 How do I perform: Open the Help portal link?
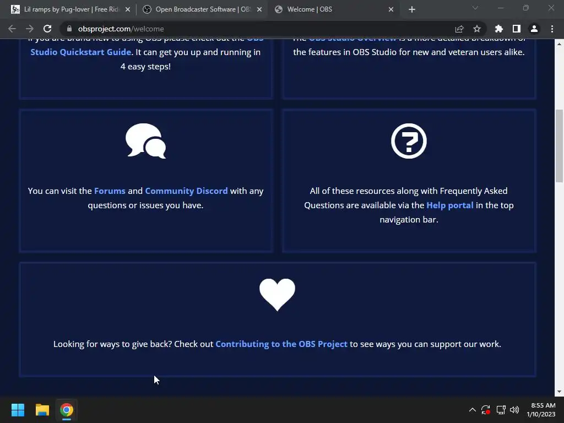[450, 205]
